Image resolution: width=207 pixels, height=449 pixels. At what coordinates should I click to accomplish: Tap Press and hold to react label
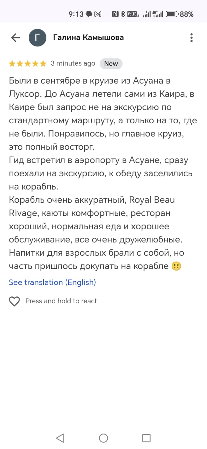point(61,301)
